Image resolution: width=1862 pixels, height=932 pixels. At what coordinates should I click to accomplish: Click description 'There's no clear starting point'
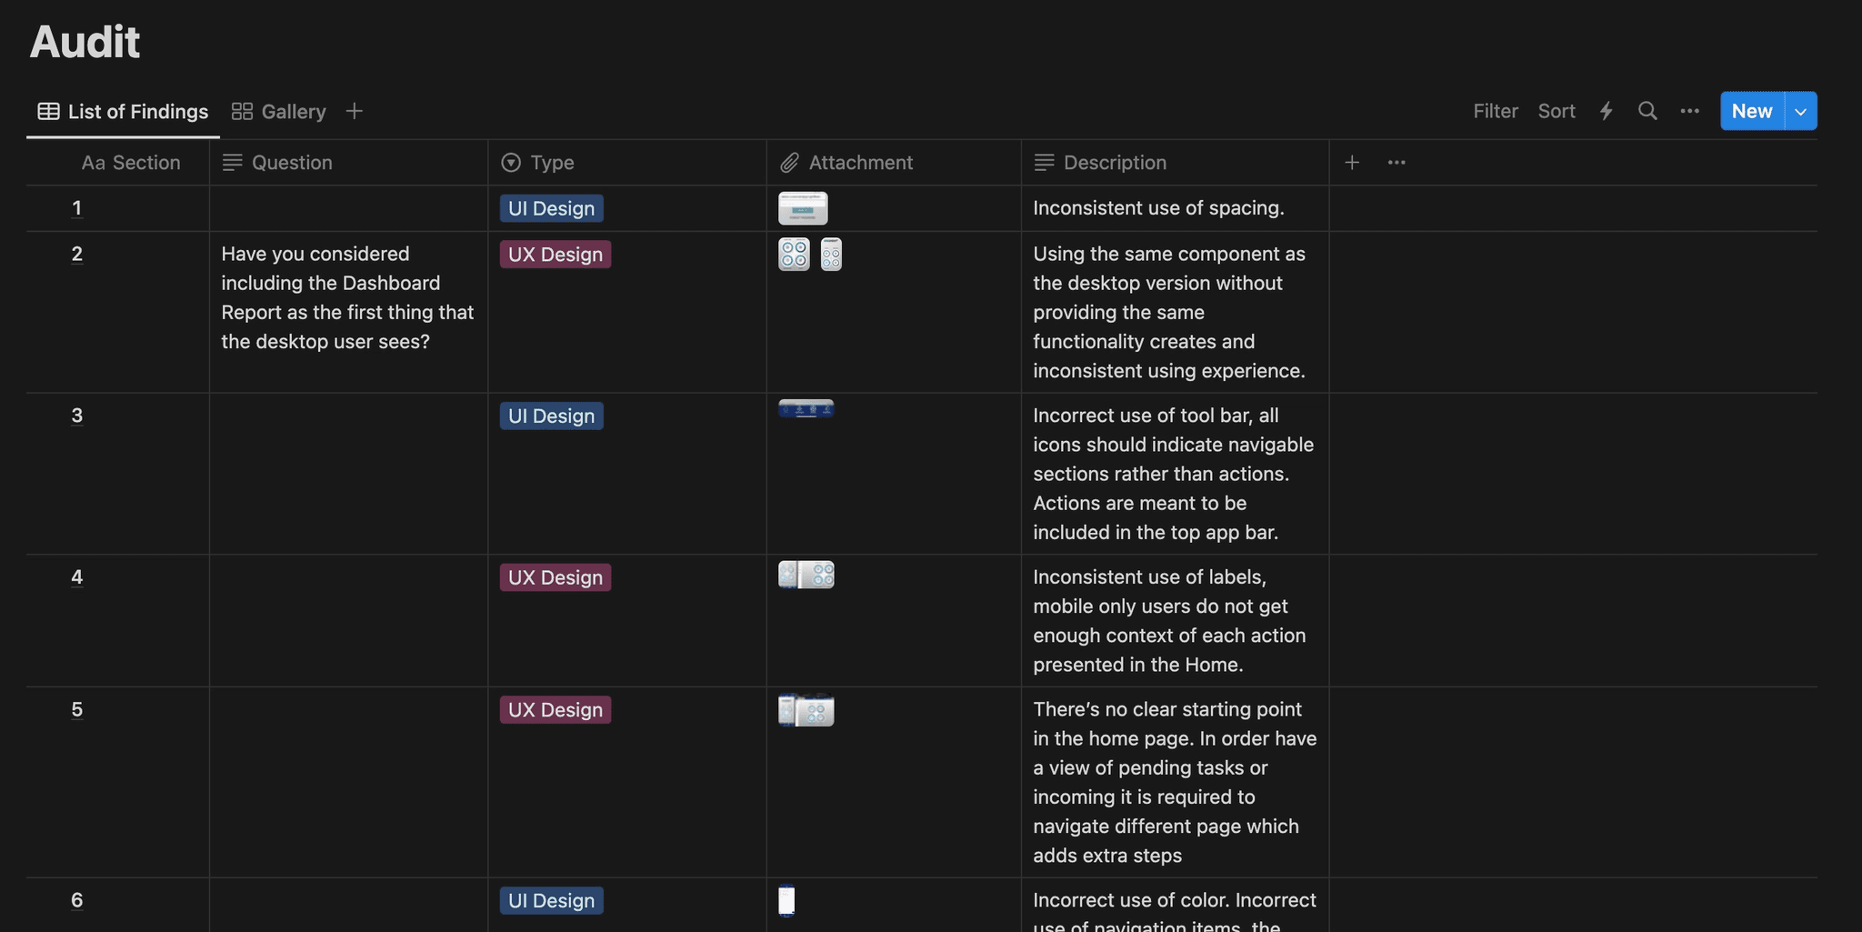[x=1175, y=782]
